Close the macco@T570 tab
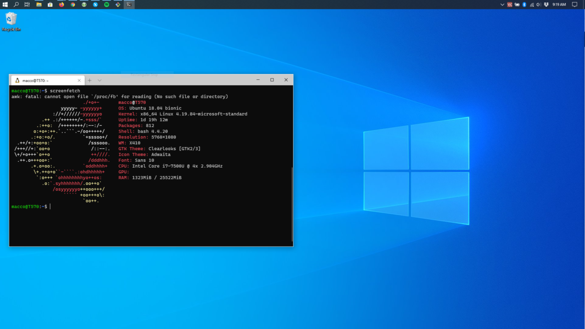 pyautogui.click(x=79, y=80)
